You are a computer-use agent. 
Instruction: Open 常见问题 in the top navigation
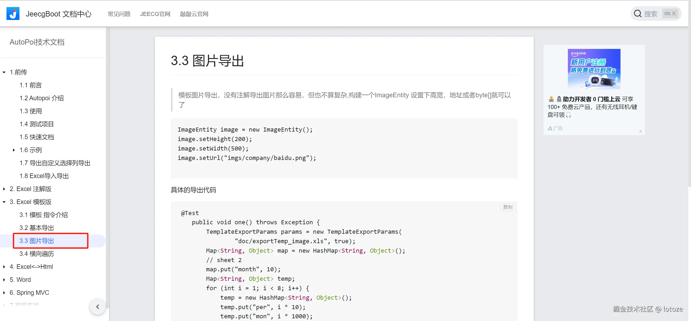click(x=119, y=14)
